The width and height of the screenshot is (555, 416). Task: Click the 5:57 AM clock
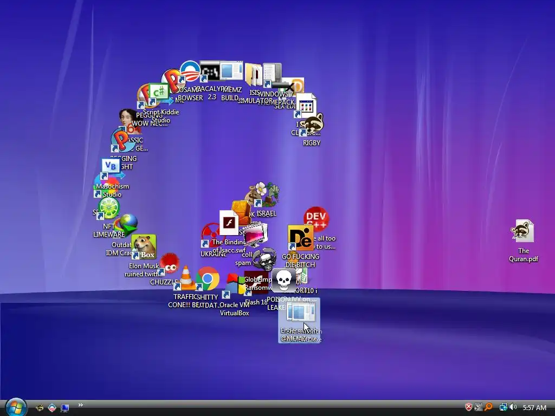534,408
